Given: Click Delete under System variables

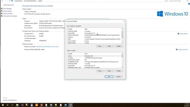Looking at the screenshot, I should 119,71.
